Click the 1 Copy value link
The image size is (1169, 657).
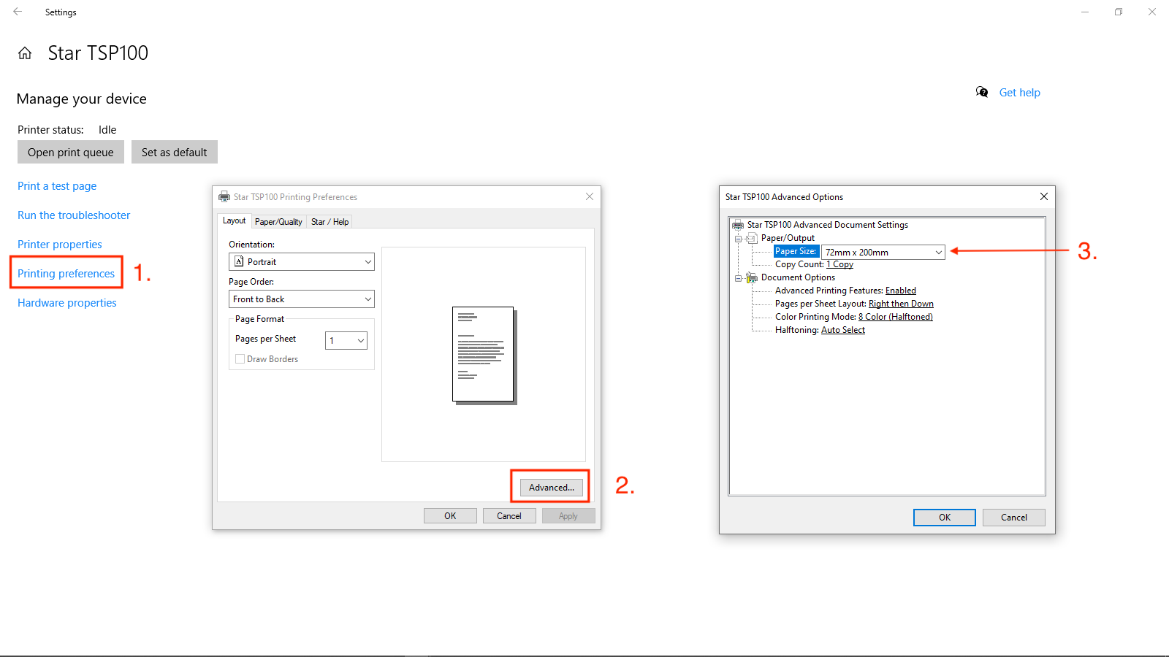click(x=839, y=264)
